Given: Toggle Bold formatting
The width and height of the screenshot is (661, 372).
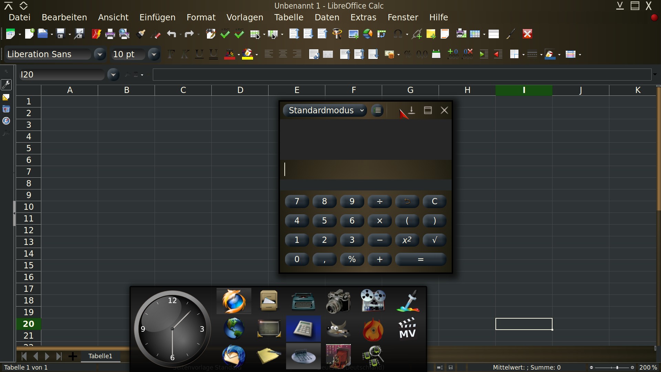Looking at the screenshot, I should [x=171, y=54].
